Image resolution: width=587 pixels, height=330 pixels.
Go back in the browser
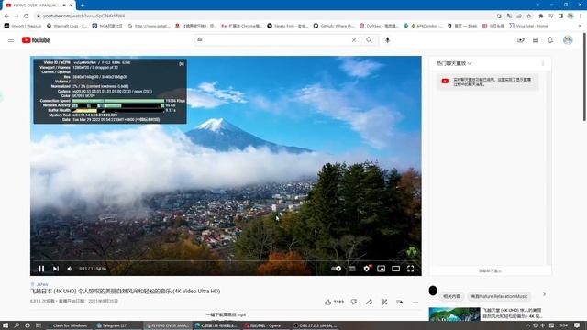pos(6,16)
